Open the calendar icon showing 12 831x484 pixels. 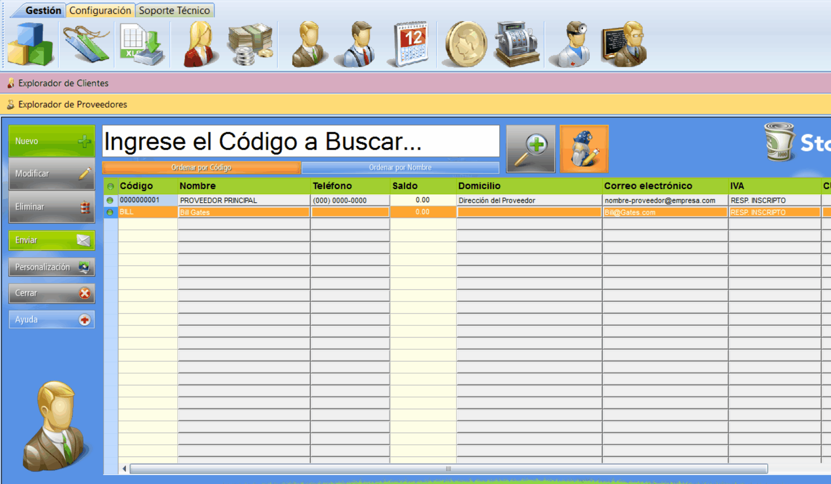pos(409,45)
